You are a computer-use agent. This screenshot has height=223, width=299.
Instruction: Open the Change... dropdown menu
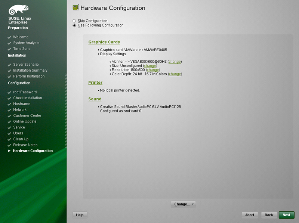(183, 204)
